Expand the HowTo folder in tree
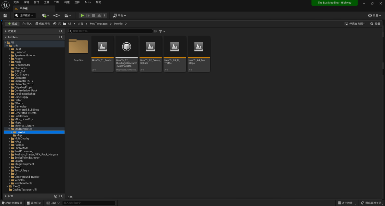 (11, 132)
